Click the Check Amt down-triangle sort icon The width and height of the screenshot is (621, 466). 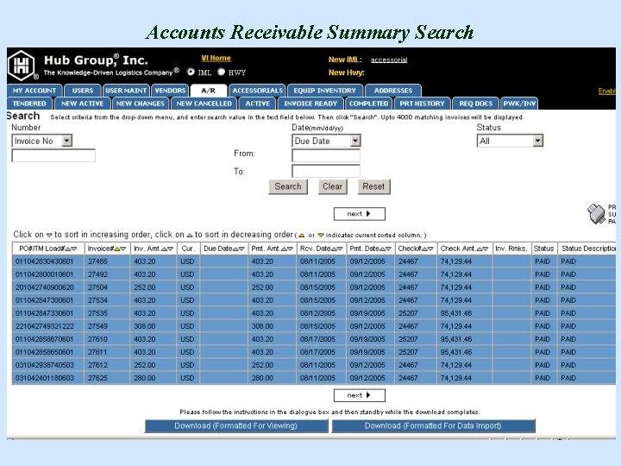coord(486,249)
